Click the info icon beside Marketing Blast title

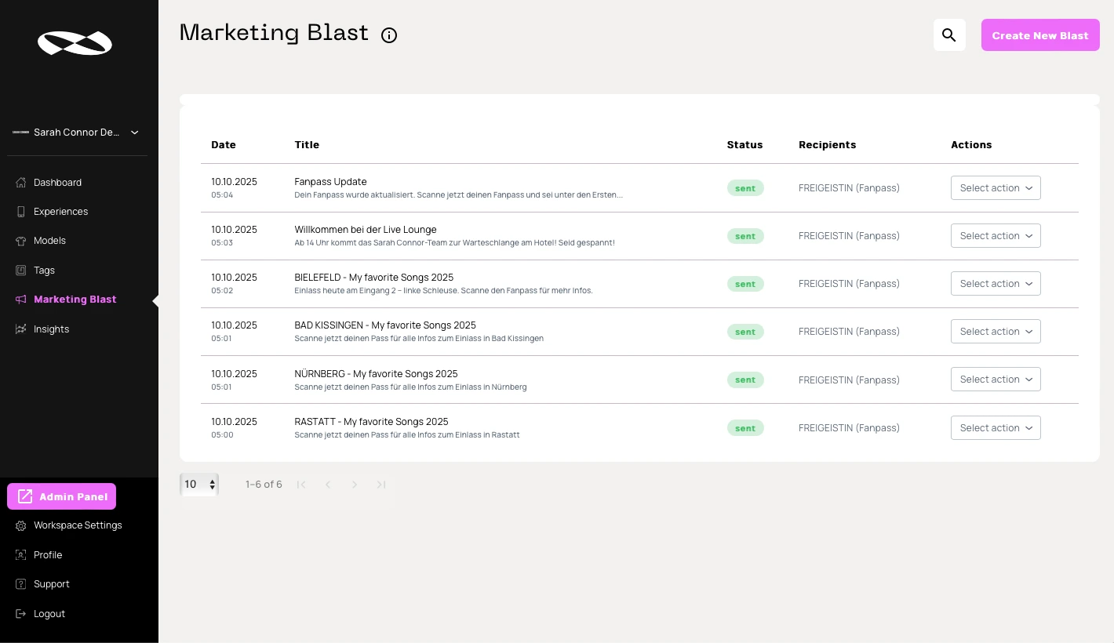pos(389,35)
